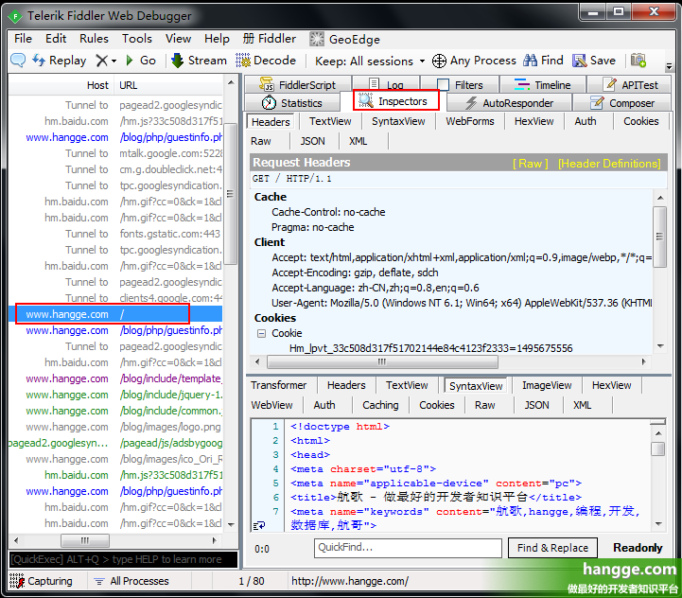This screenshot has height=598, width=682.
Task: Toggle Stream mode in toolbar
Action: 200,61
